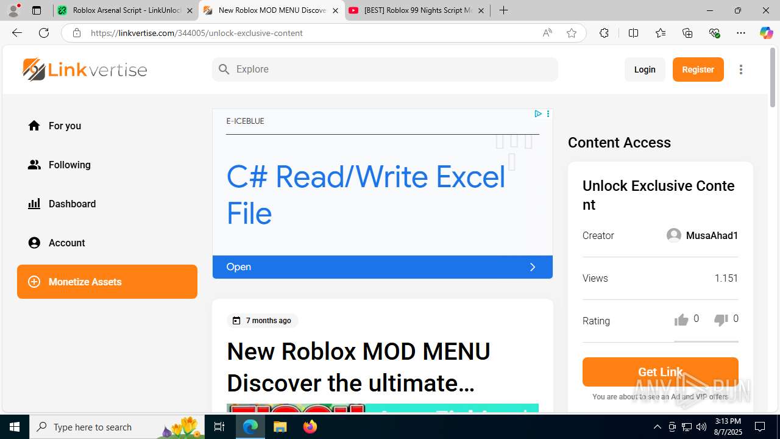
Task: Click the Dashboard bar chart icon
Action: coord(34,204)
